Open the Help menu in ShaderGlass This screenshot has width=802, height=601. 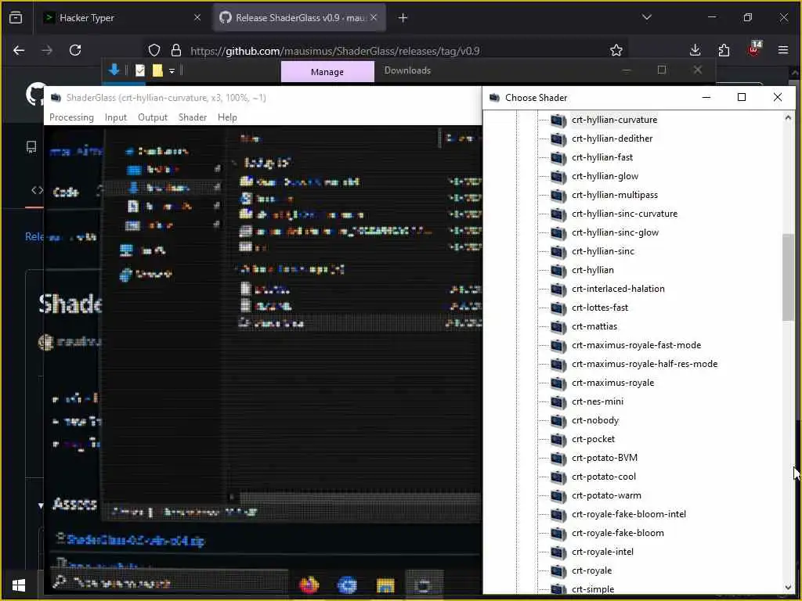(227, 117)
